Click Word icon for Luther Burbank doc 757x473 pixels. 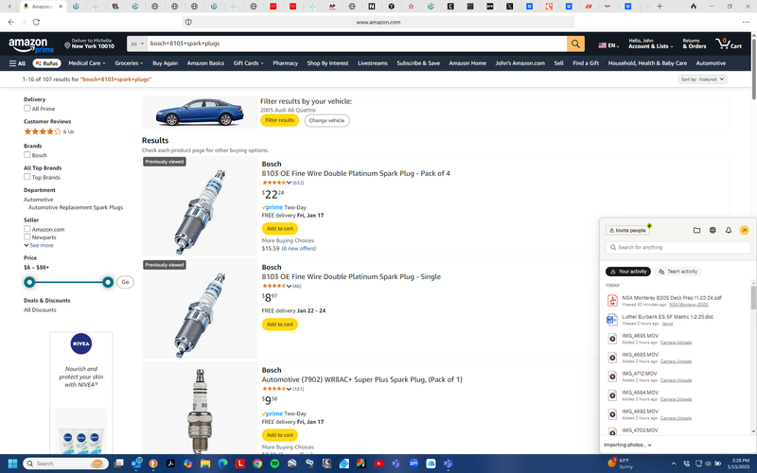612,320
